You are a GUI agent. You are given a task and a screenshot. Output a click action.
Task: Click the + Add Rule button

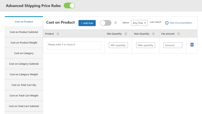point(87,23)
